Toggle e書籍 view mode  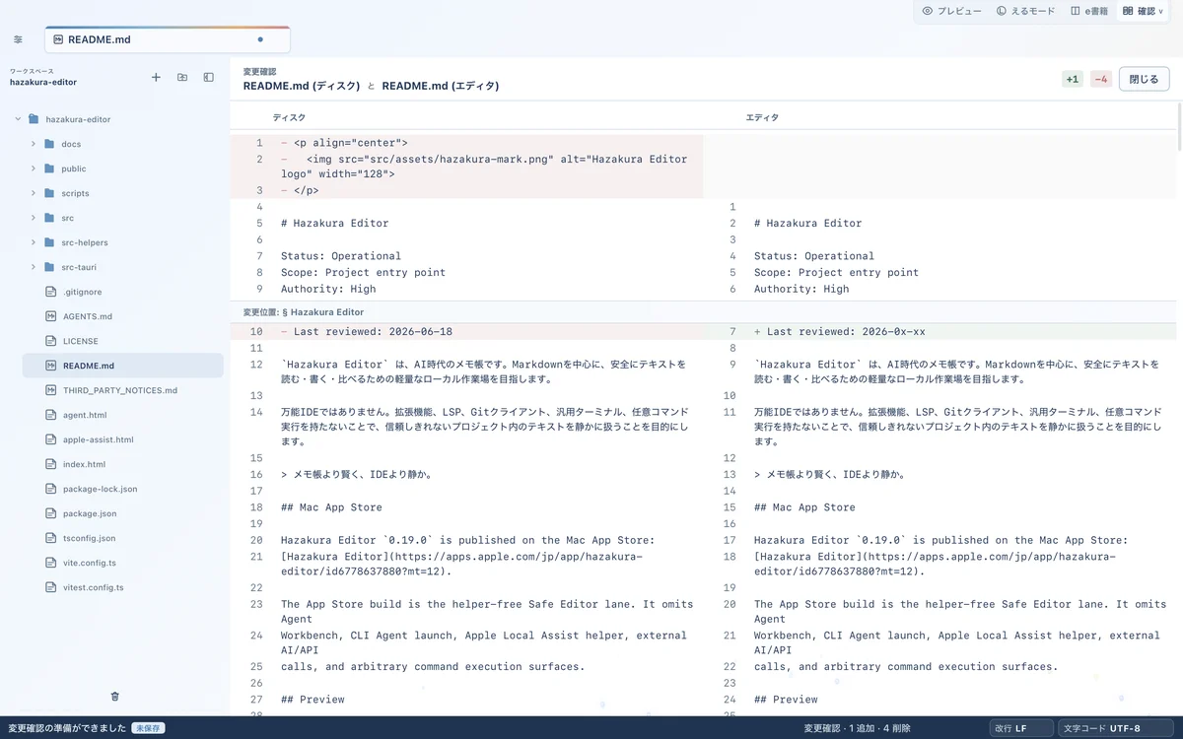[x=1089, y=11]
